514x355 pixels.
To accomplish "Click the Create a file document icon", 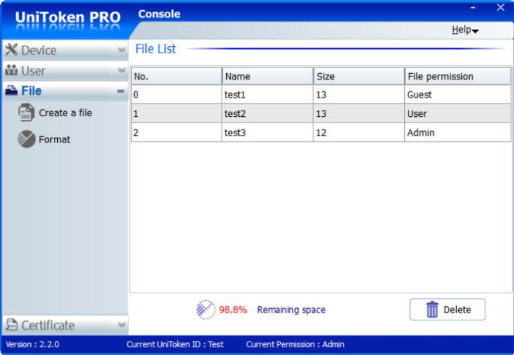I will point(26,112).
